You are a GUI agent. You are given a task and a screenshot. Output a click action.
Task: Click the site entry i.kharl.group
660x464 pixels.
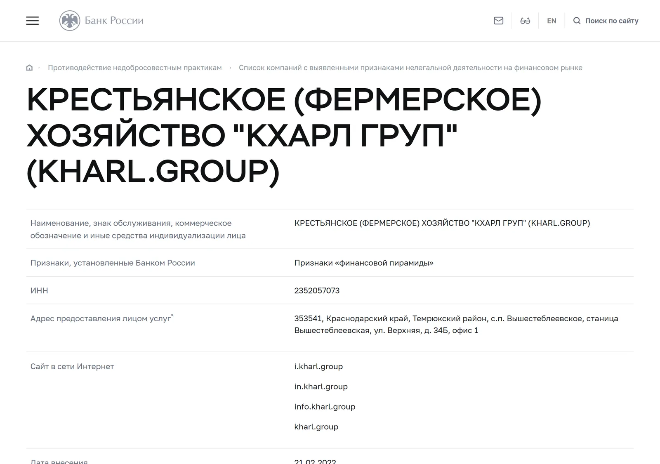tap(318, 366)
